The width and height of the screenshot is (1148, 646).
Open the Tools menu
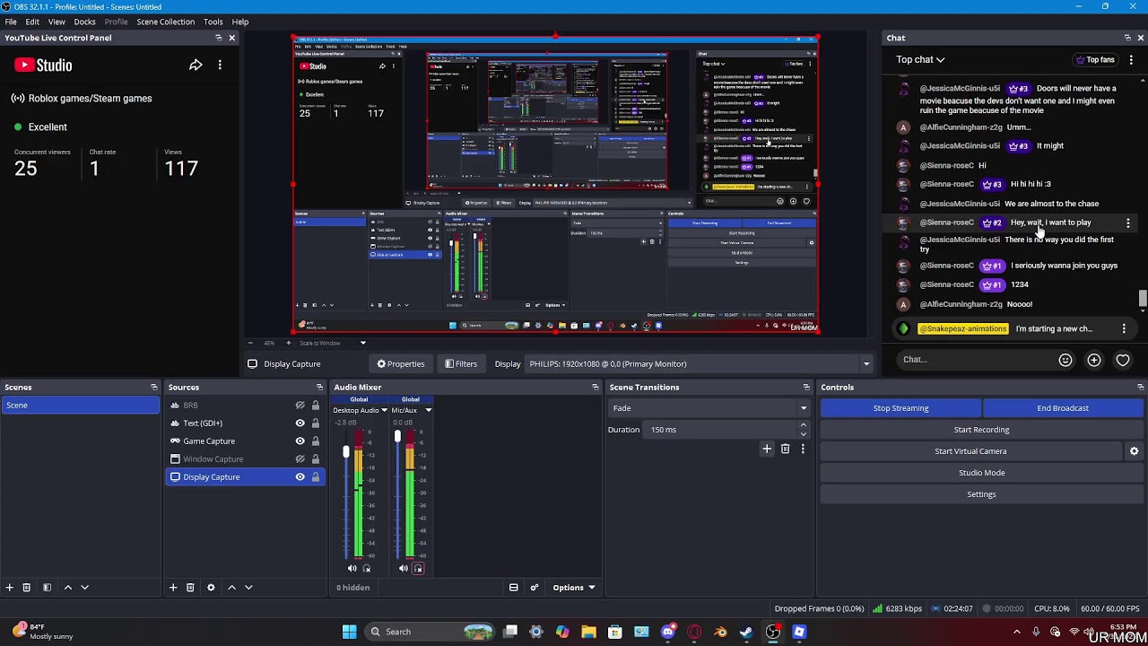click(213, 22)
